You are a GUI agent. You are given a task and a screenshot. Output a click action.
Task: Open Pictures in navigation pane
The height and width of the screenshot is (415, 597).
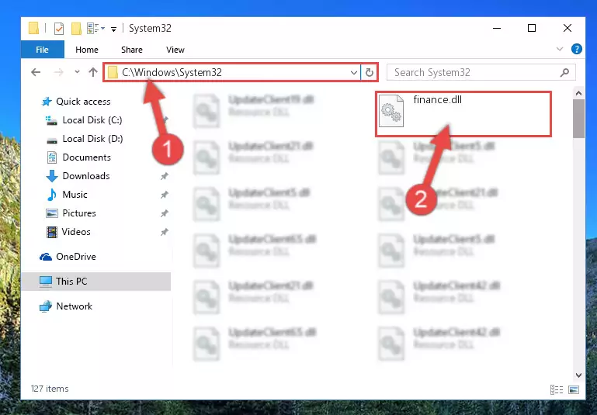(79, 213)
